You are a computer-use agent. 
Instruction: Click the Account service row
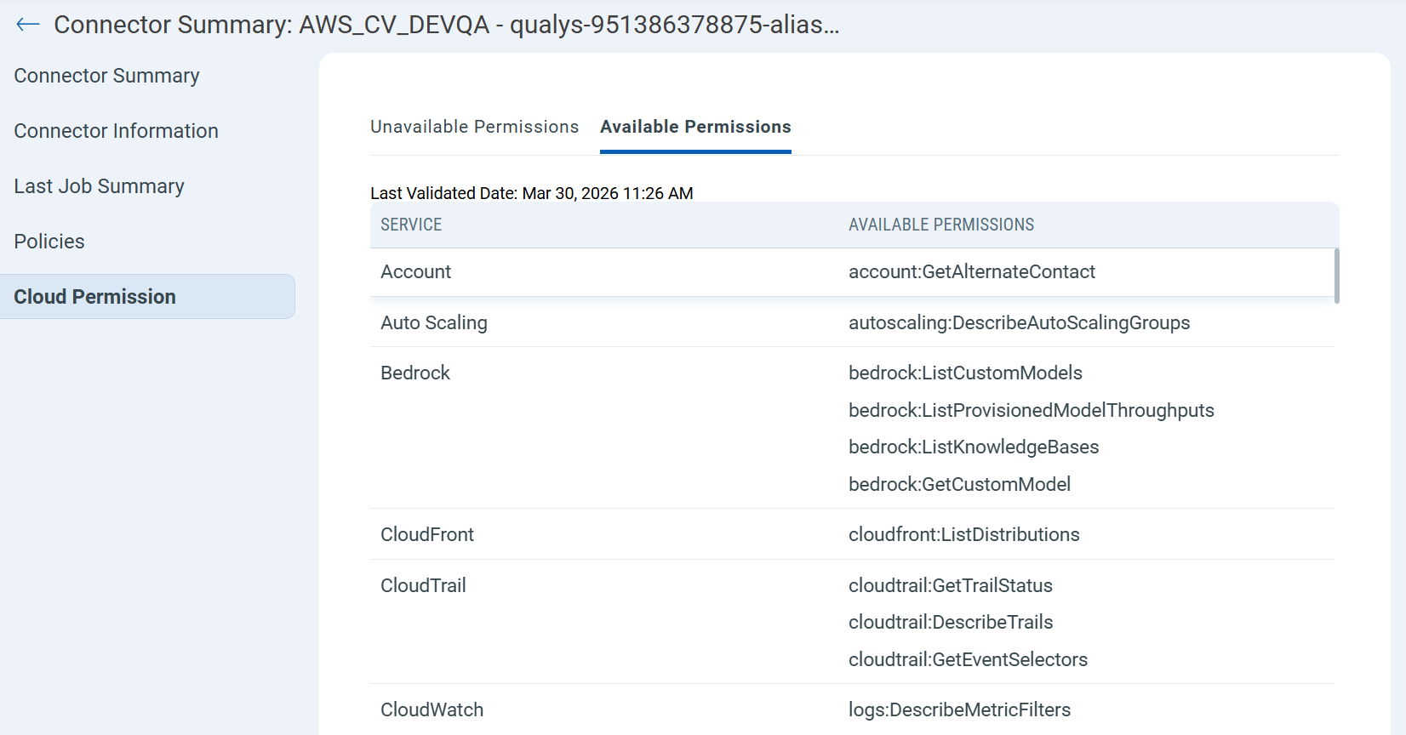[x=852, y=272]
